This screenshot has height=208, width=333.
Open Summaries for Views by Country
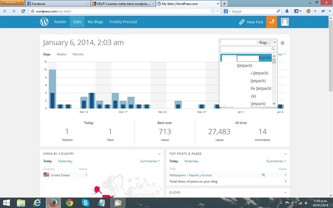pyautogui.click(x=150, y=161)
